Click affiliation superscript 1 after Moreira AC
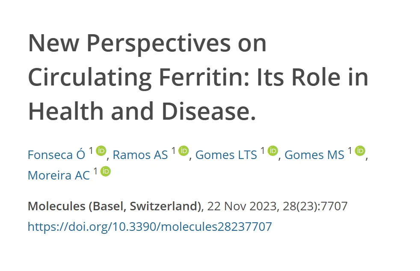The image size is (420, 271). 95,171
